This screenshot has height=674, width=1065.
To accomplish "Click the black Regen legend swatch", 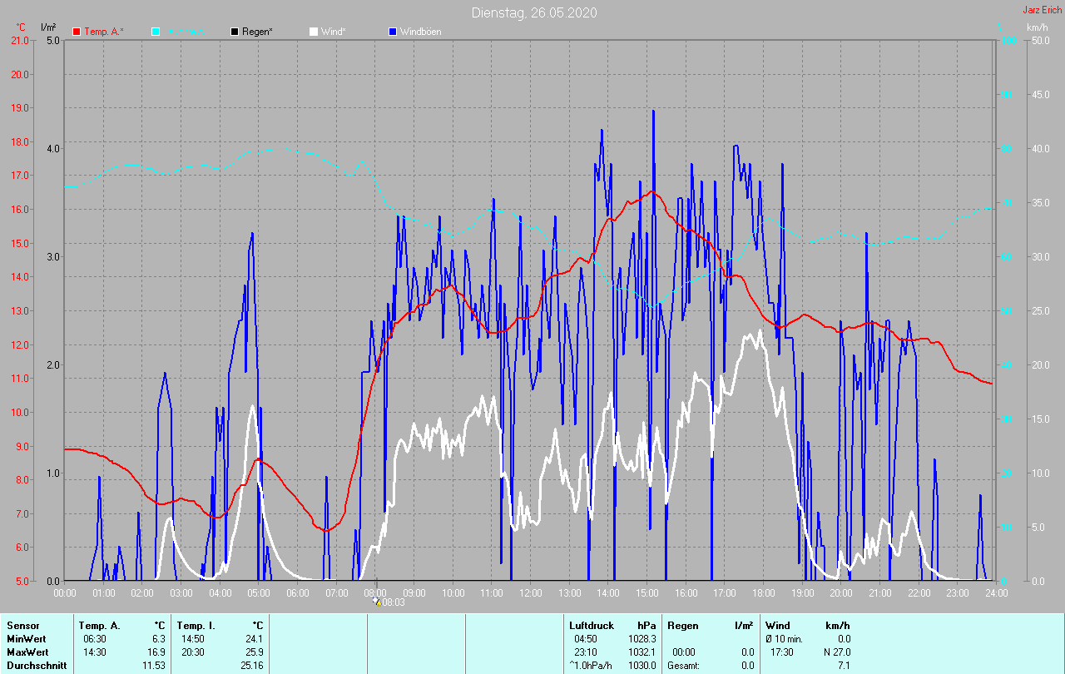I will (235, 32).
